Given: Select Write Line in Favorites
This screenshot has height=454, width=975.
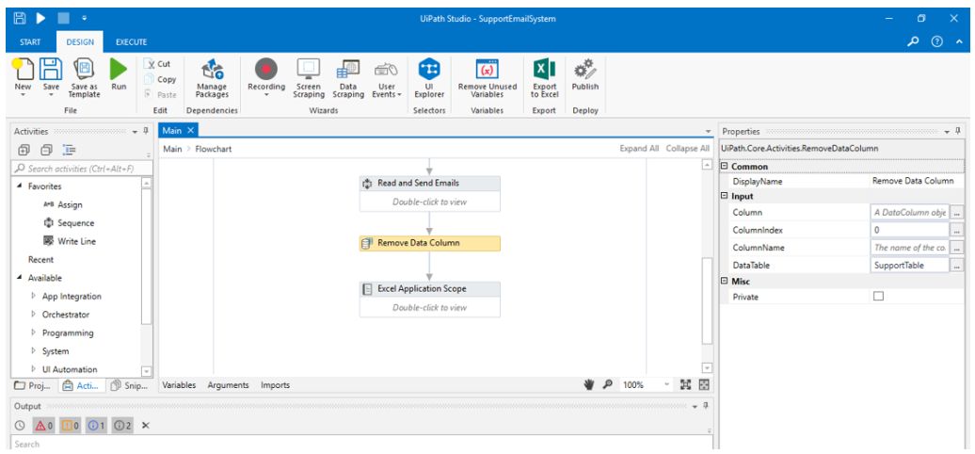Looking at the screenshot, I should (69, 241).
